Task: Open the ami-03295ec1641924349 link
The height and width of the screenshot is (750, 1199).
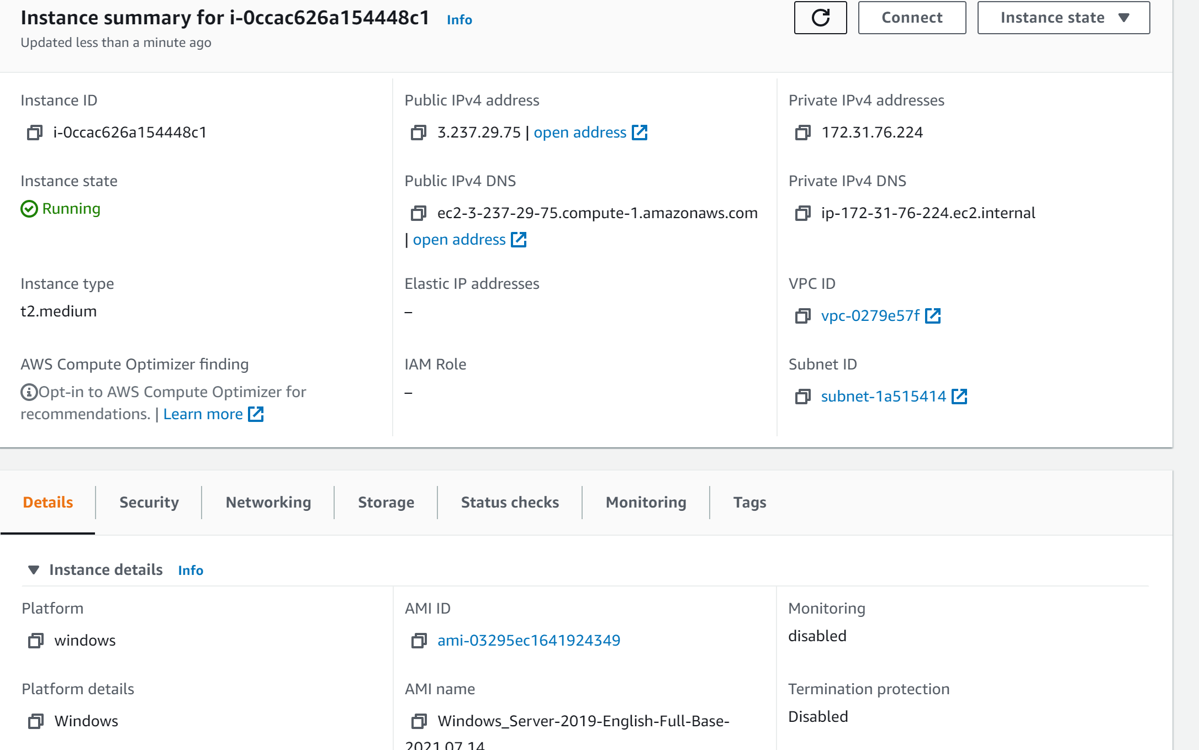Action: point(529,641)
